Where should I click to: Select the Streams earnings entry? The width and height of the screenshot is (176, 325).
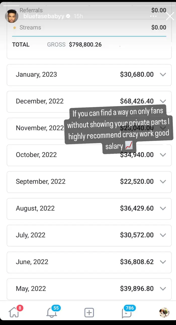point(30,28)
